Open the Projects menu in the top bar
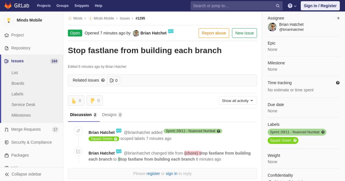This screenshot has height=181, width=345. pos(44,6)
